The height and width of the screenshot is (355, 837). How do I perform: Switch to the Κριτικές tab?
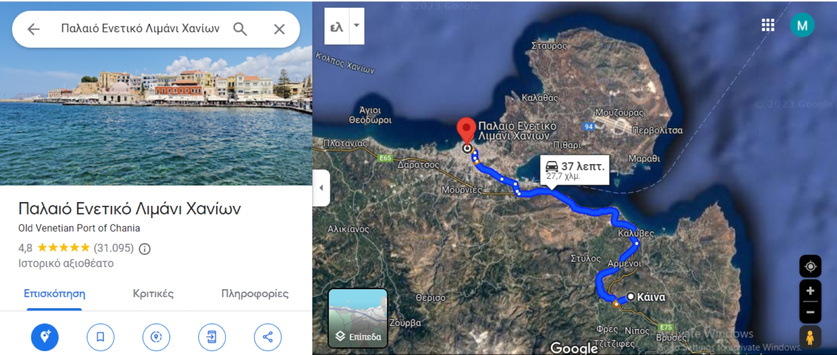(x=153, y=293)
